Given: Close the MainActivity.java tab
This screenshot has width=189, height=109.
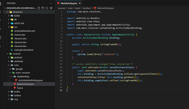Looking at the screenshot, I should 80,3.
